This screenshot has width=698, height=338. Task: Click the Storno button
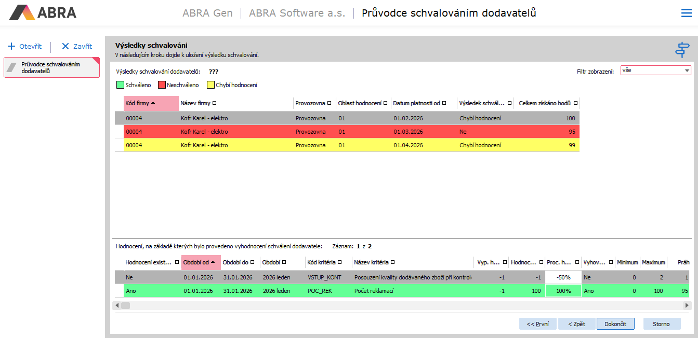(662, 324)
